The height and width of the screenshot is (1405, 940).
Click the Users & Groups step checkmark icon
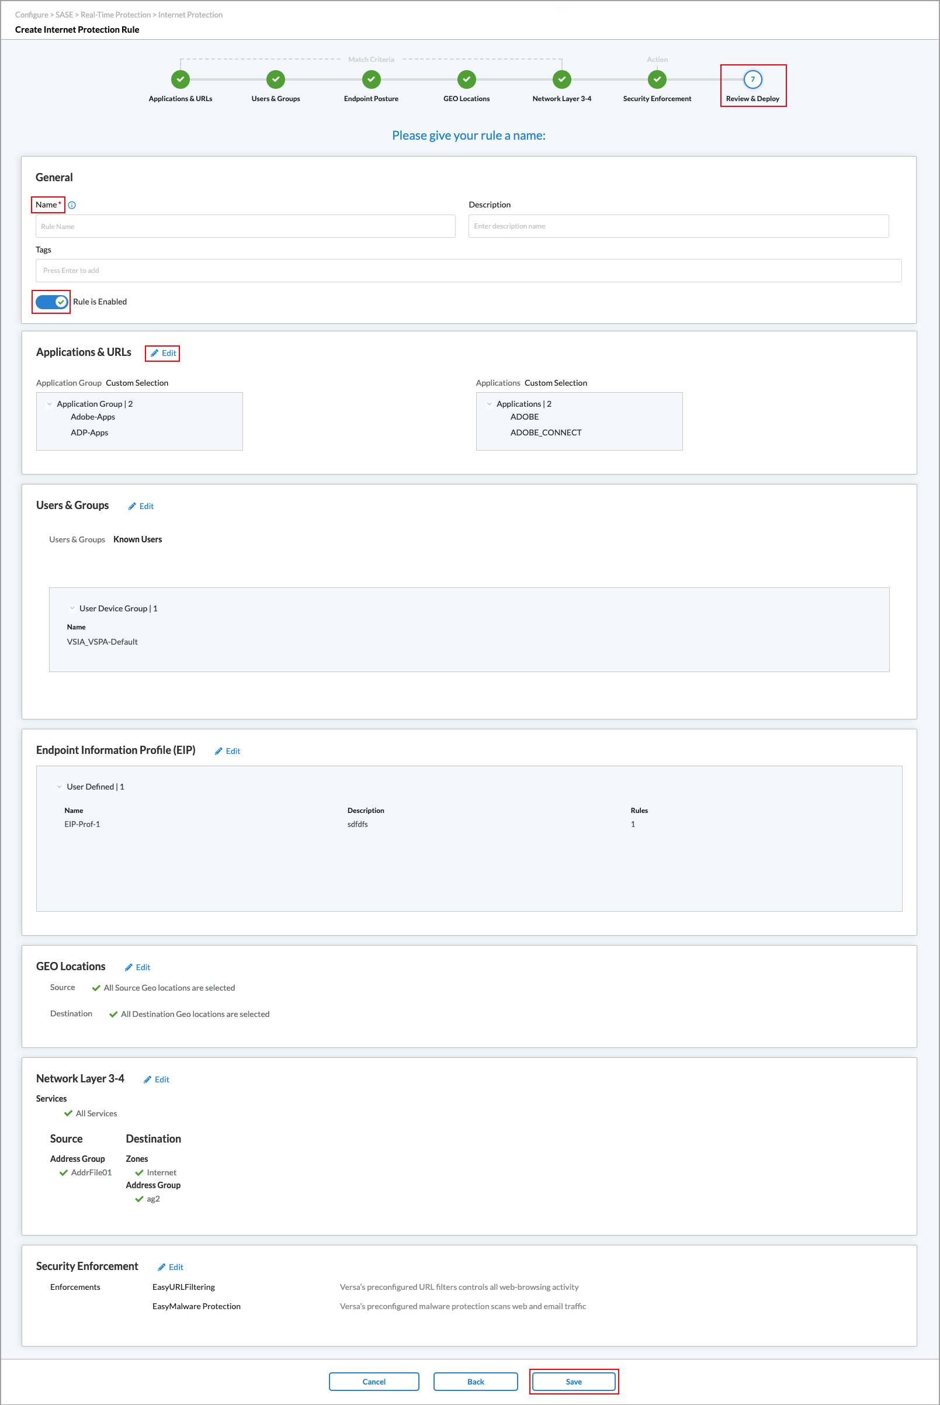click(276, 79)
